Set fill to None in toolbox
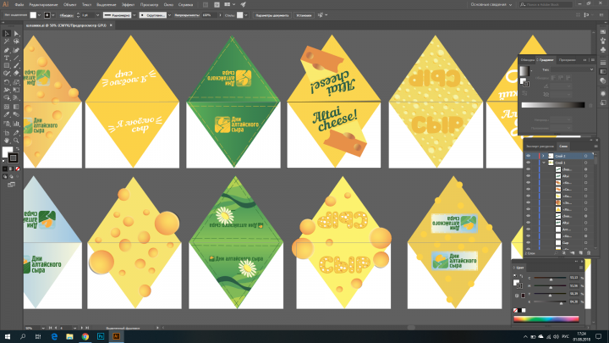The width and height of the screenshot is (609, 343). point(18,169)
